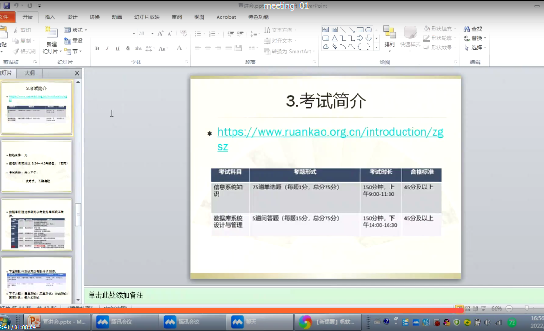The image size is (544, 331).
Task: Toggle underline formatting
Action: (118, 48)
